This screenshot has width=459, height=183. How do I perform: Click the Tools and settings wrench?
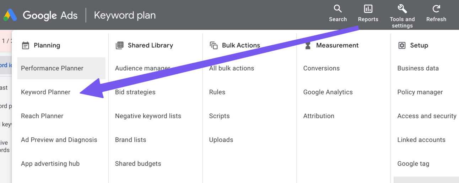pos(402,9)
